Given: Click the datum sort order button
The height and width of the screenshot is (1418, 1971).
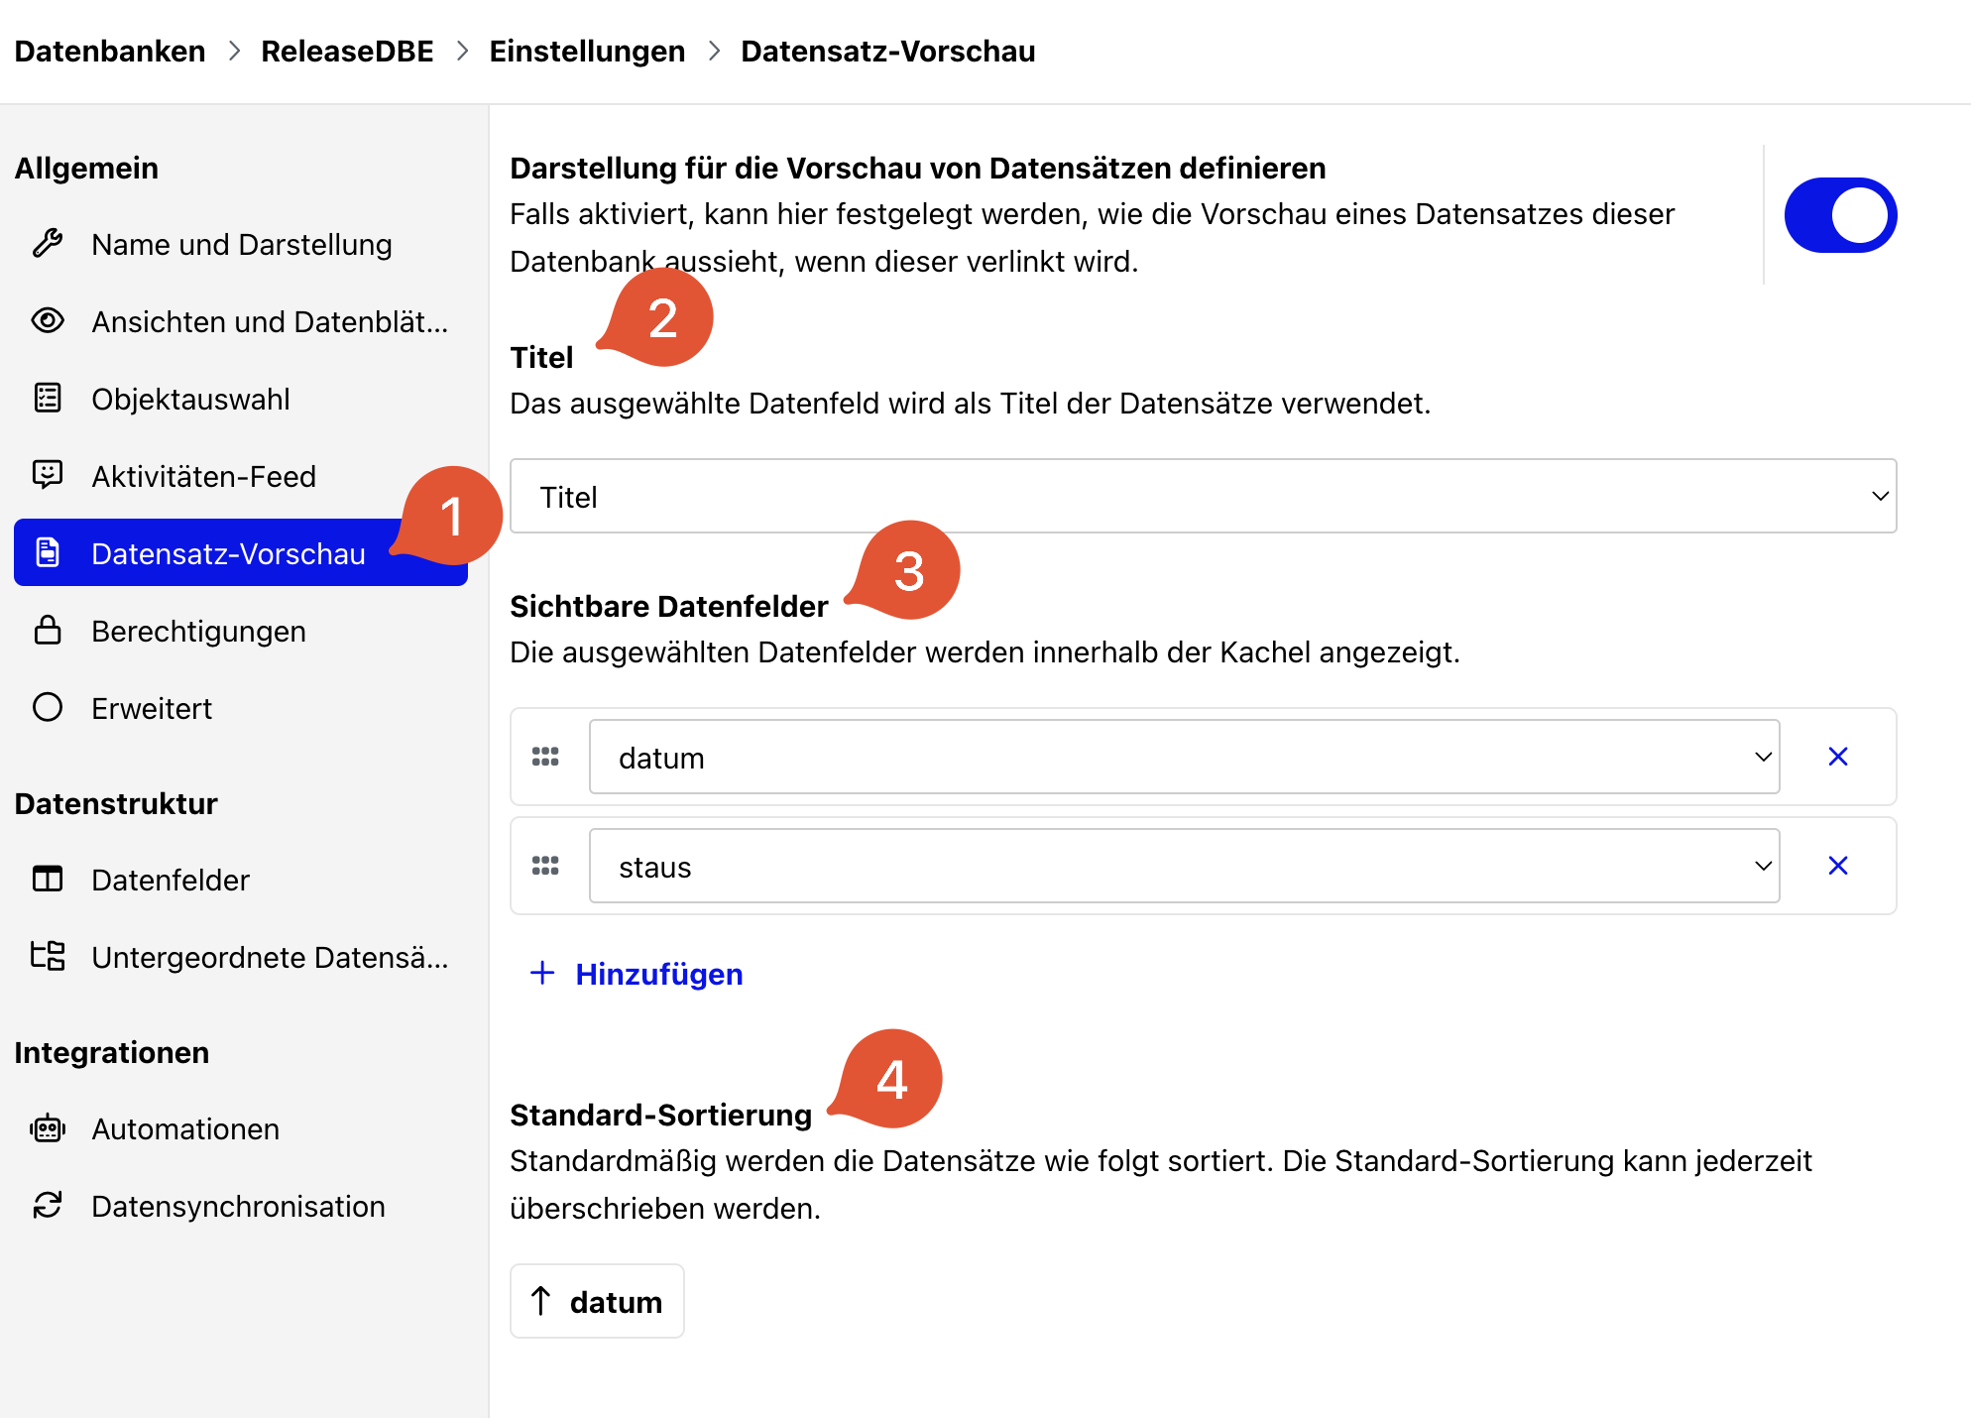Looking at the screenshot, I should click(597, 1301).
